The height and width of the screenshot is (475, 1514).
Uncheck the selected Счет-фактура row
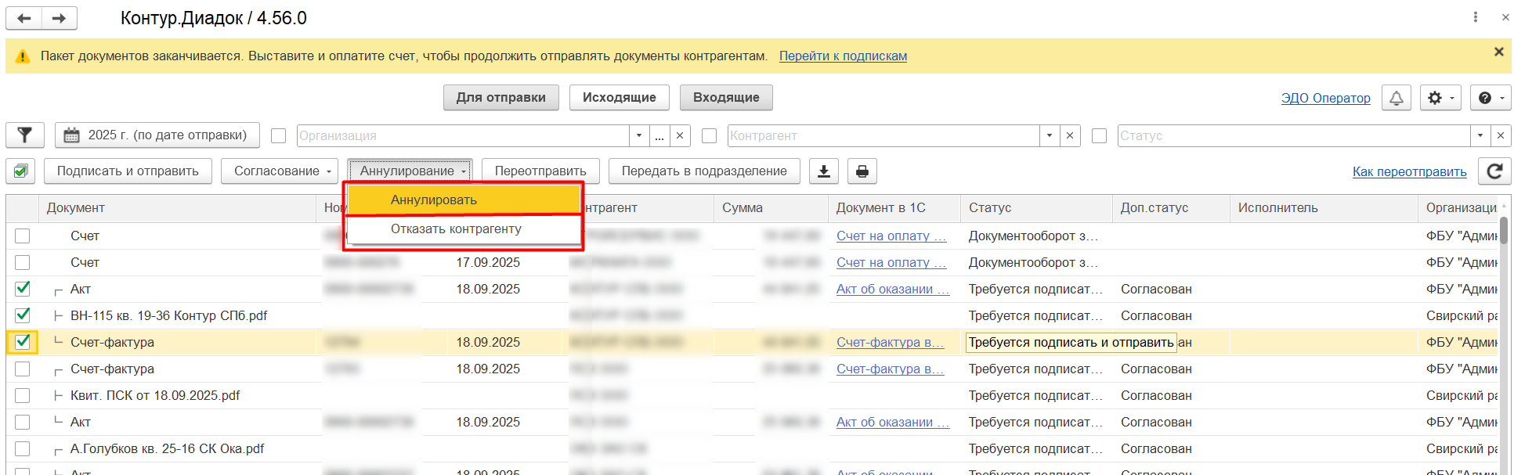tap(23, 342)
